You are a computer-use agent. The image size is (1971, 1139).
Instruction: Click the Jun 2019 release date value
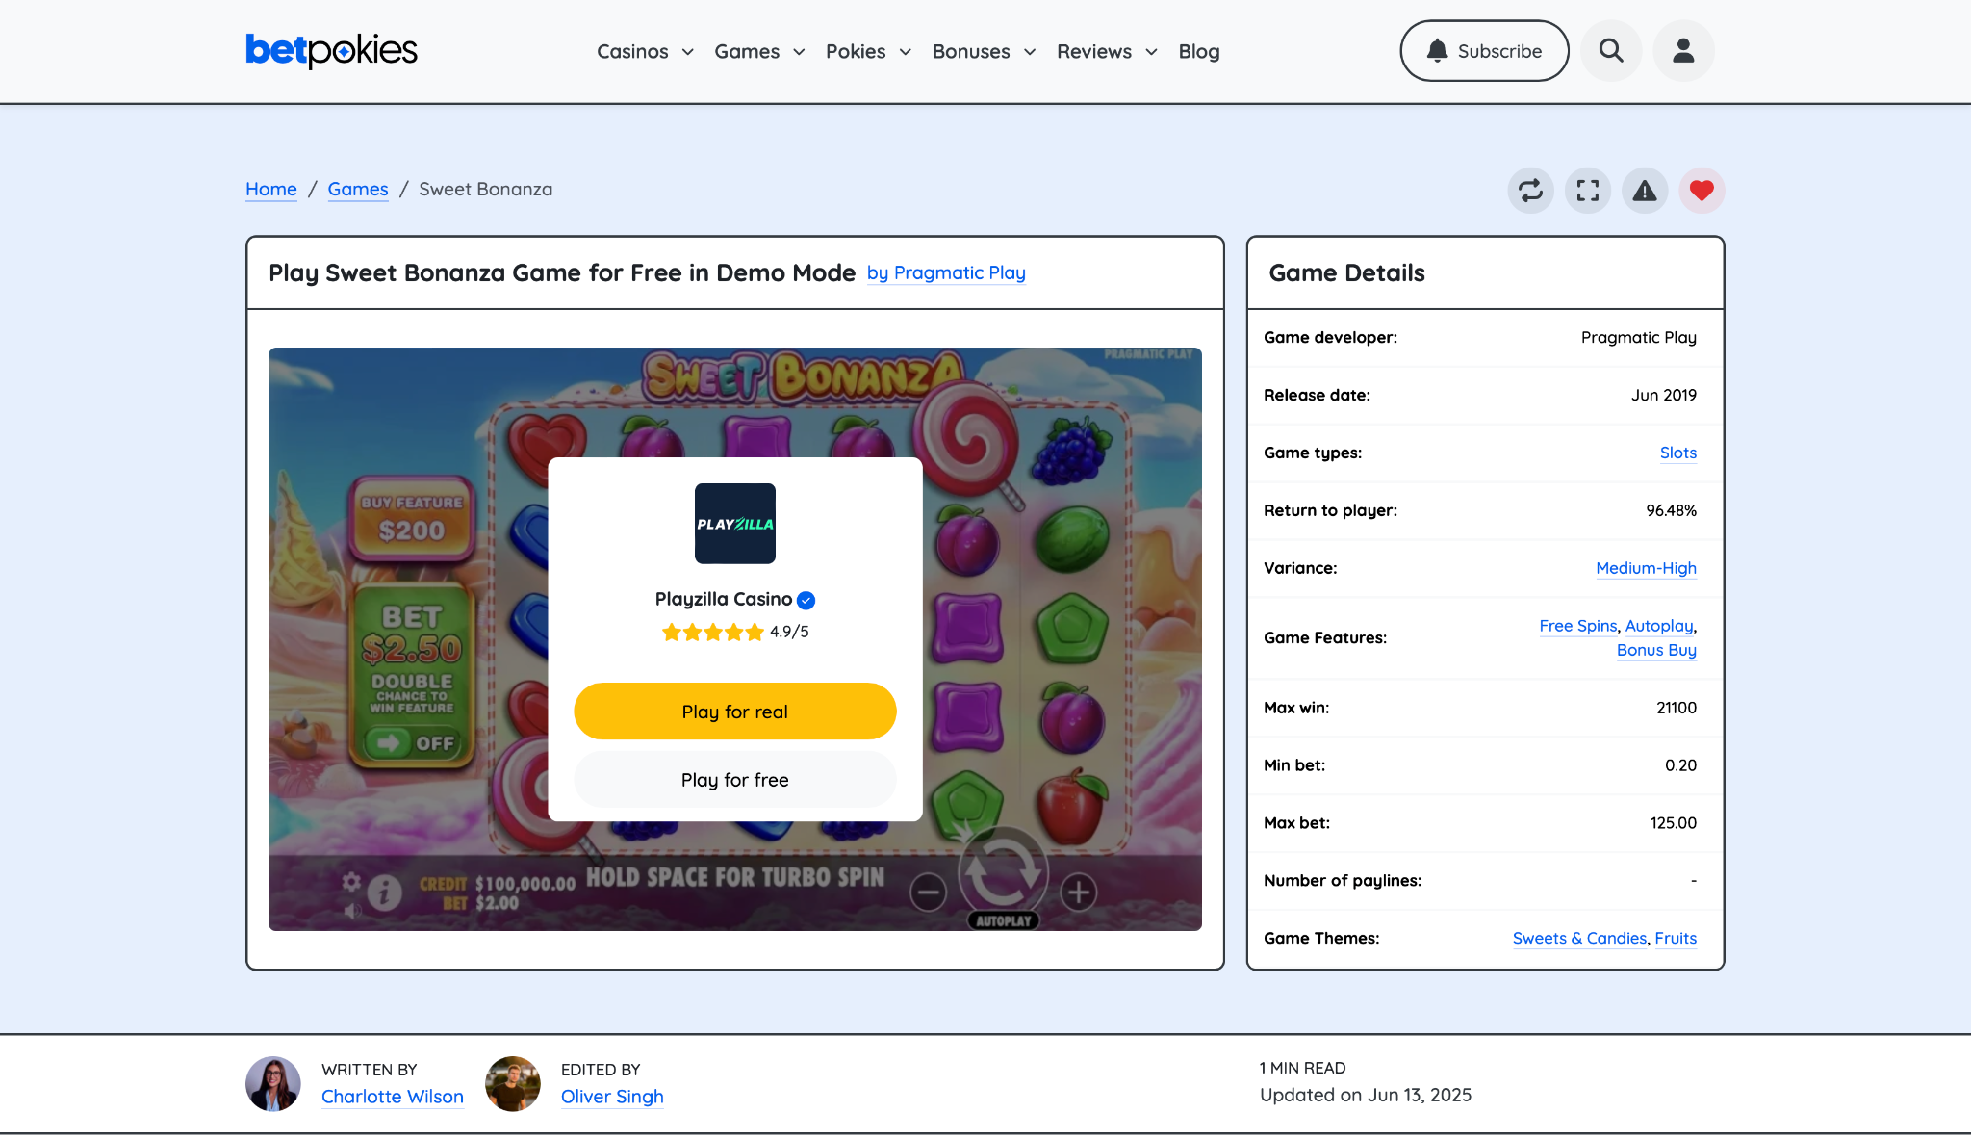tap(1663, 396)
